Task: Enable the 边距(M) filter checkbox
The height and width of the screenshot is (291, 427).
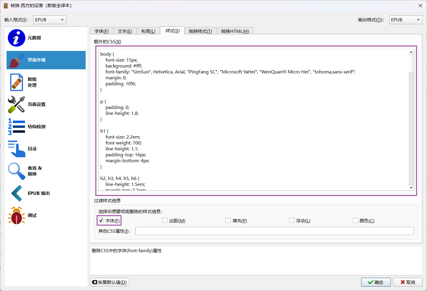Action: pos(165,221)
